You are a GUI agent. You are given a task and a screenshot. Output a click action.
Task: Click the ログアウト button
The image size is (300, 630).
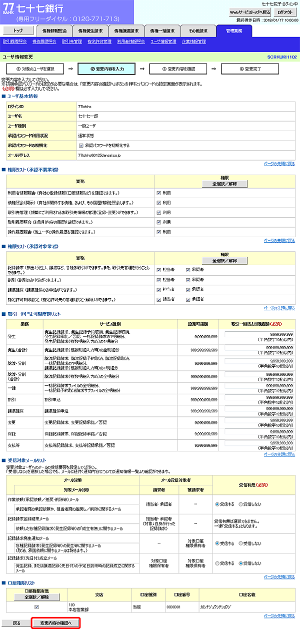tap(285, 12)
